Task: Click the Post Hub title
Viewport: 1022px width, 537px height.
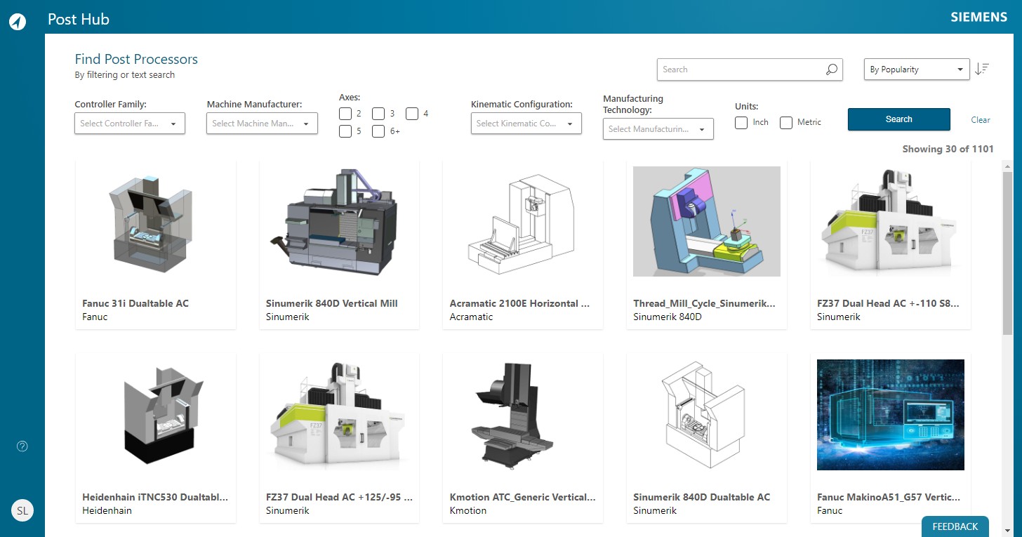Action: tap(79, 20)
